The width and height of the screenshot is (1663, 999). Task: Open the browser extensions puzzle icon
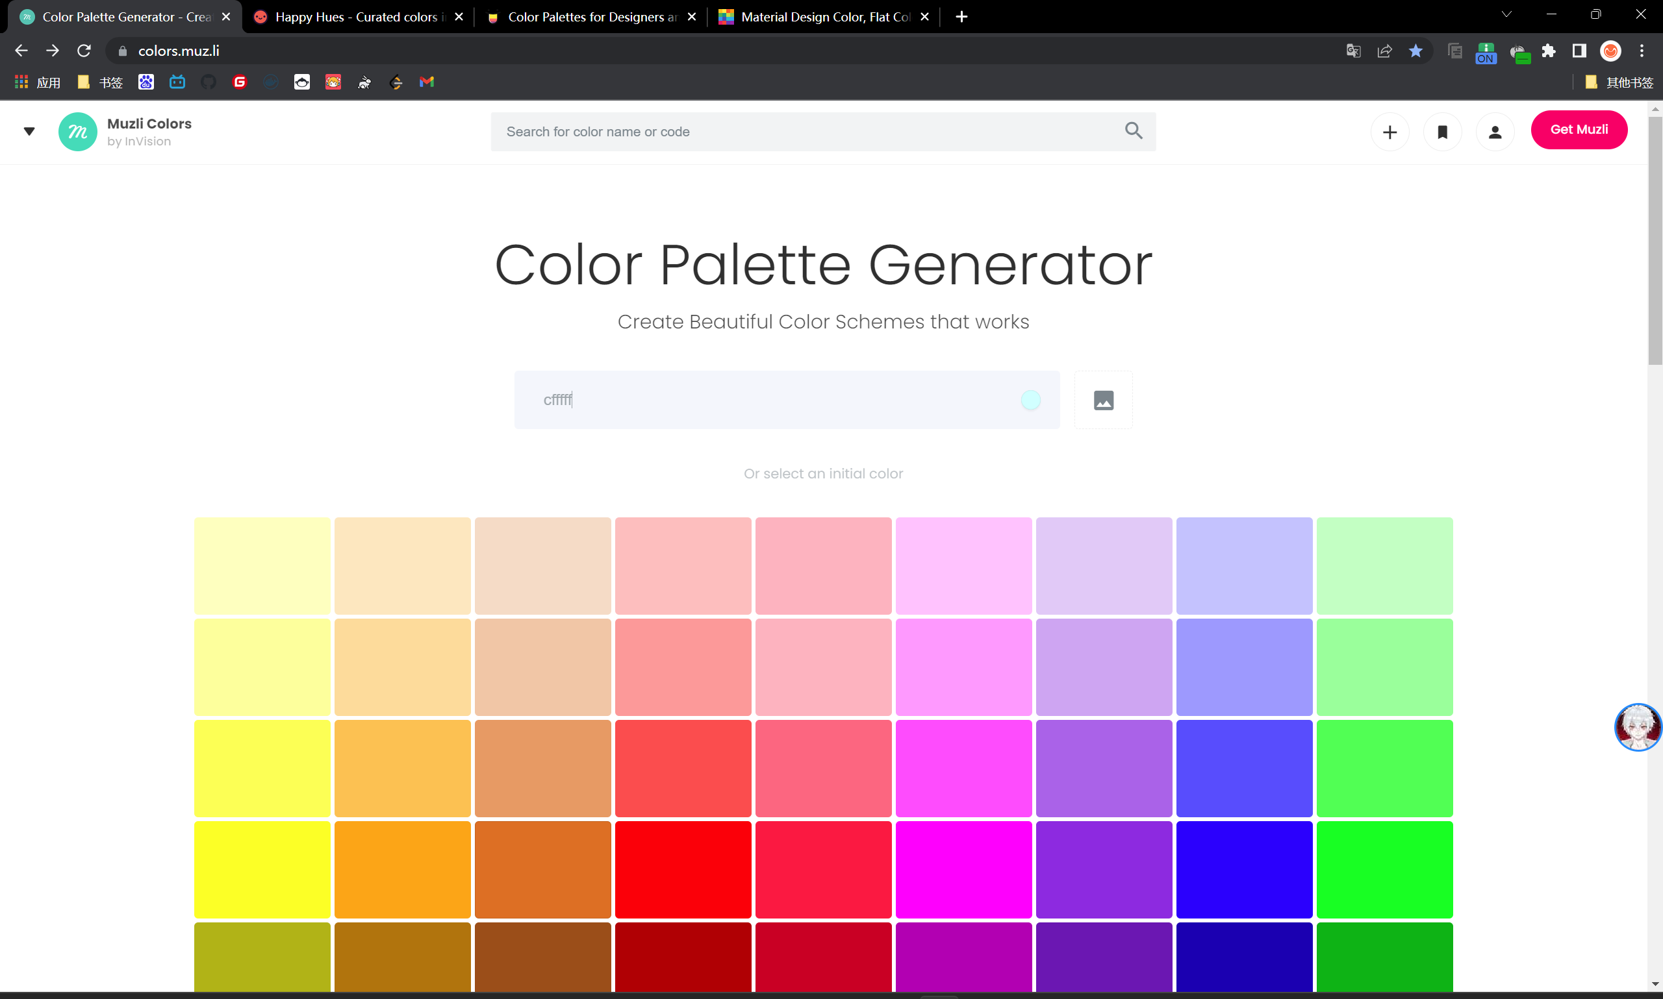[x=1548, y=51]
